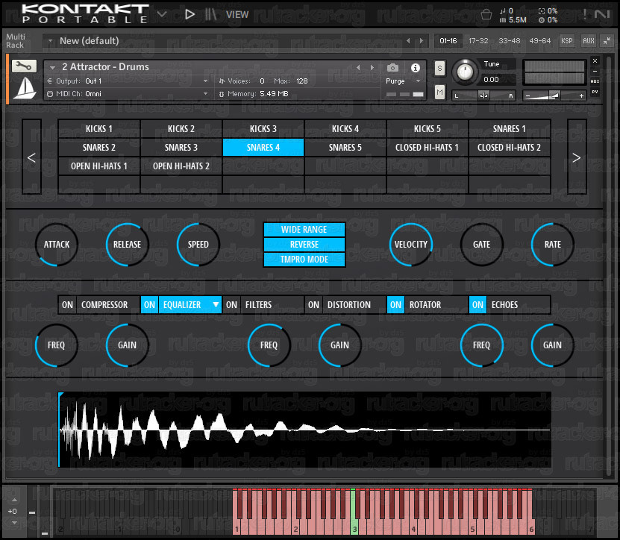This screenshot has height=540, width=620.
Task: Turn off the EQUALIZER ON switch
Action: click(149, 305)
